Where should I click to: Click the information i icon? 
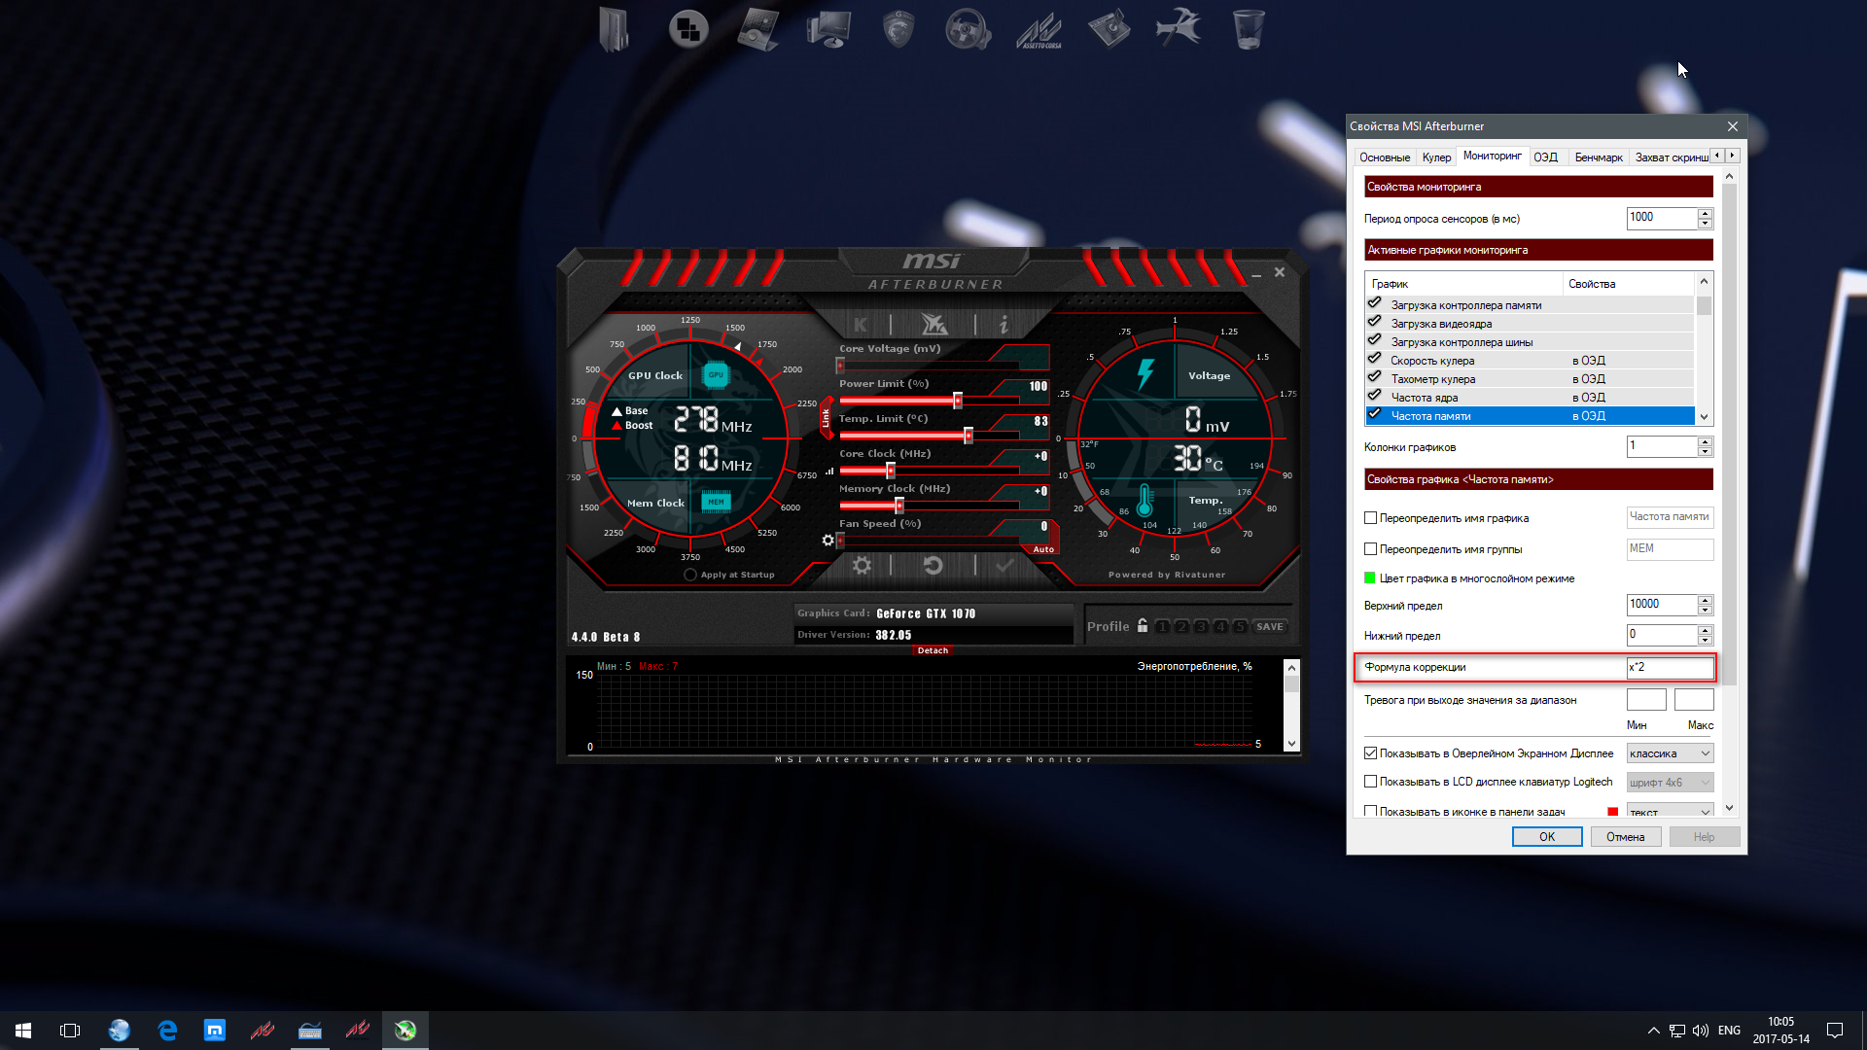(1004, 325)
